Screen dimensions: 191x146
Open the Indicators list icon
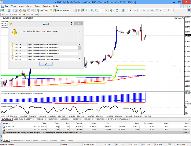tap(111, 10)
